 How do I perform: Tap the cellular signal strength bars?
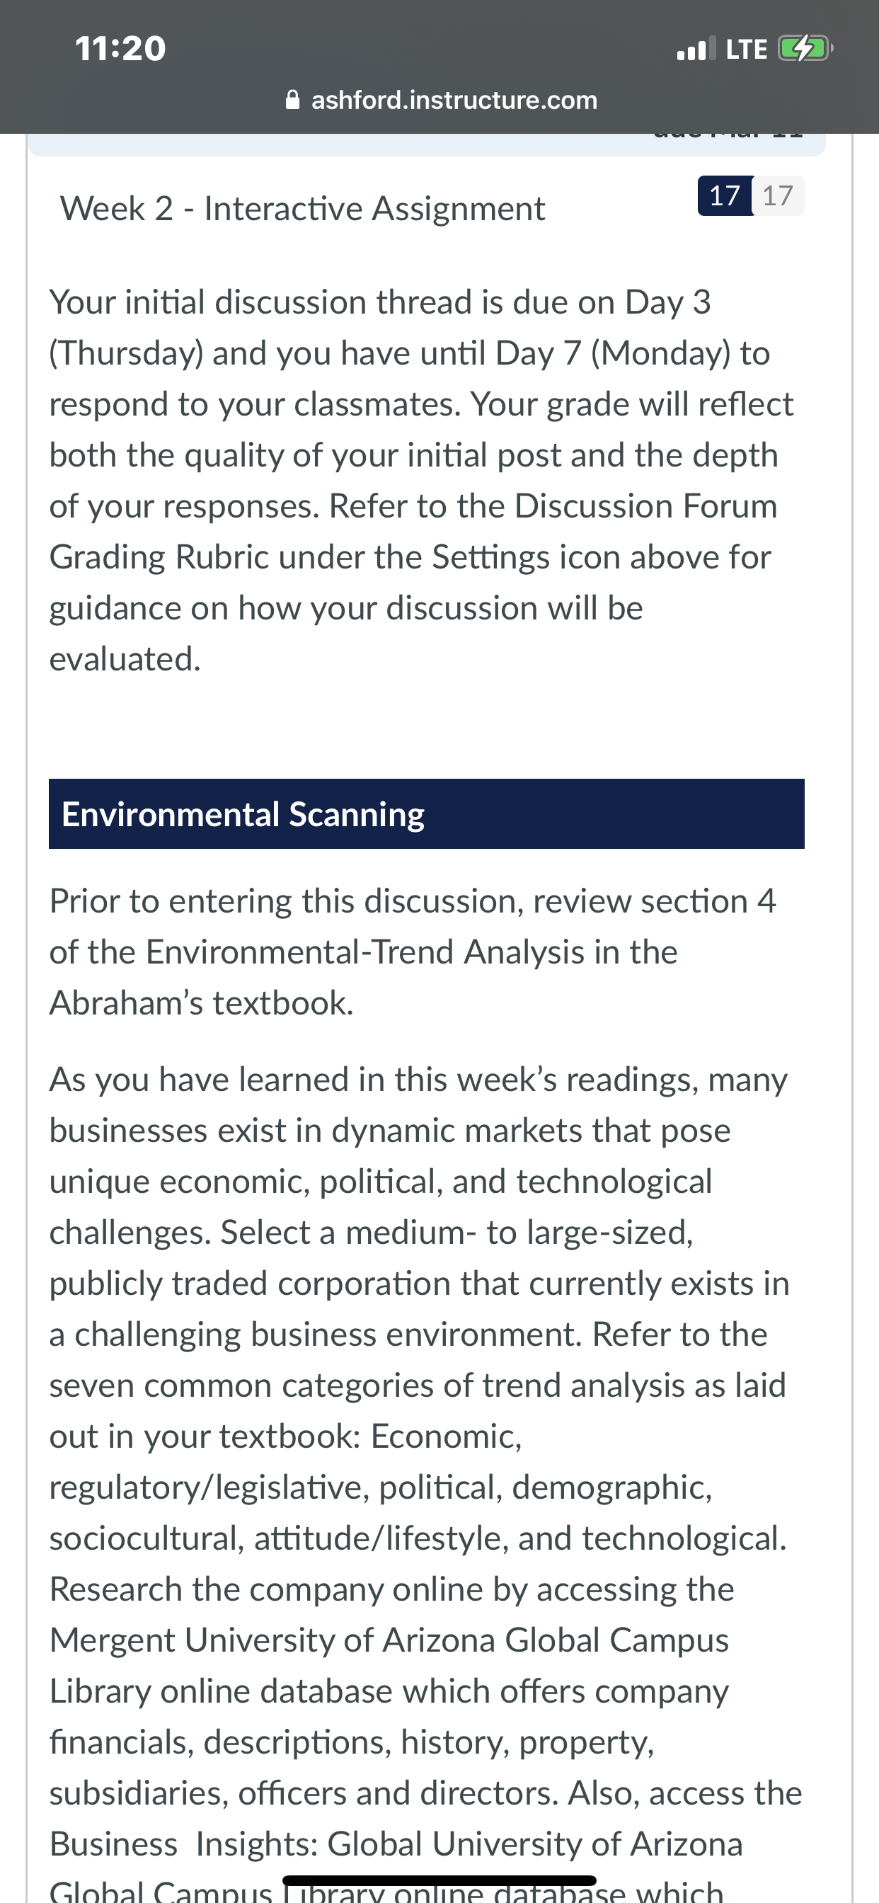tap(696, 49)
